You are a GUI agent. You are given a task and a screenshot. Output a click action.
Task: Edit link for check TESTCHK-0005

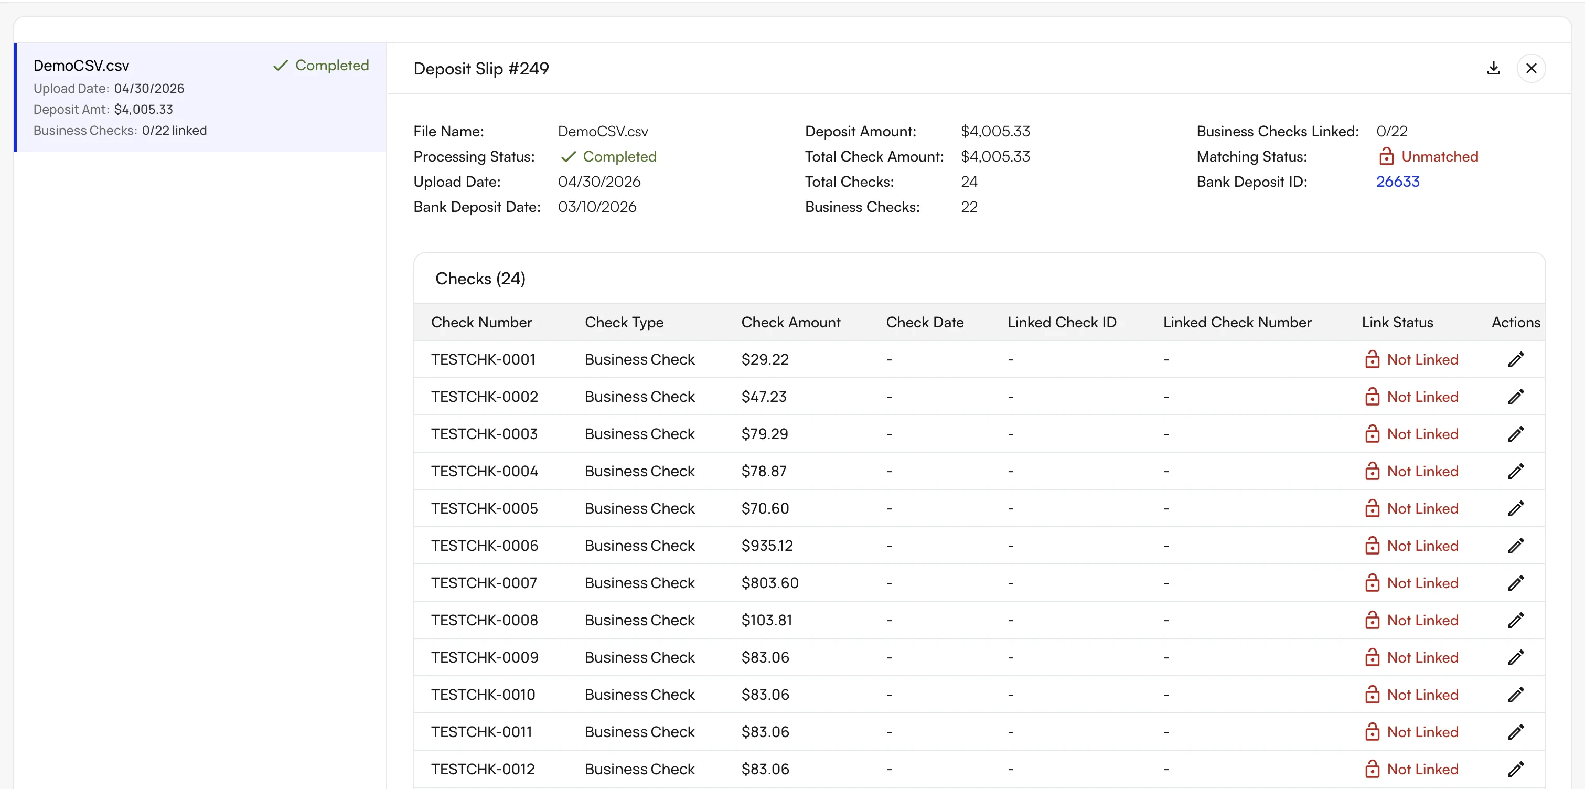(1516, 508)
